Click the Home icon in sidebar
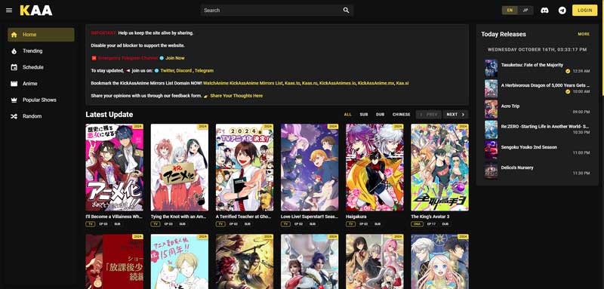 click(x=14, y=35)
